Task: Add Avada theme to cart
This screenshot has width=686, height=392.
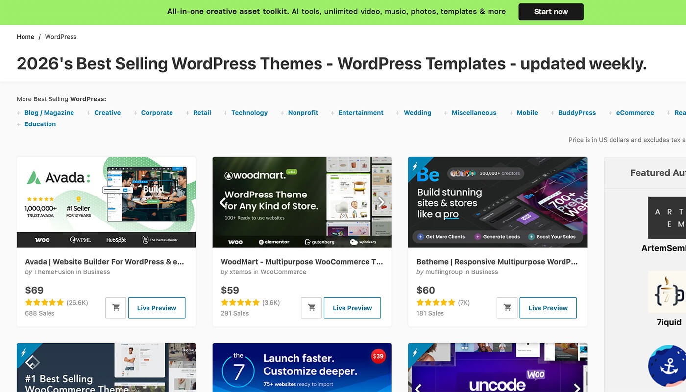Action: (116, 308)
